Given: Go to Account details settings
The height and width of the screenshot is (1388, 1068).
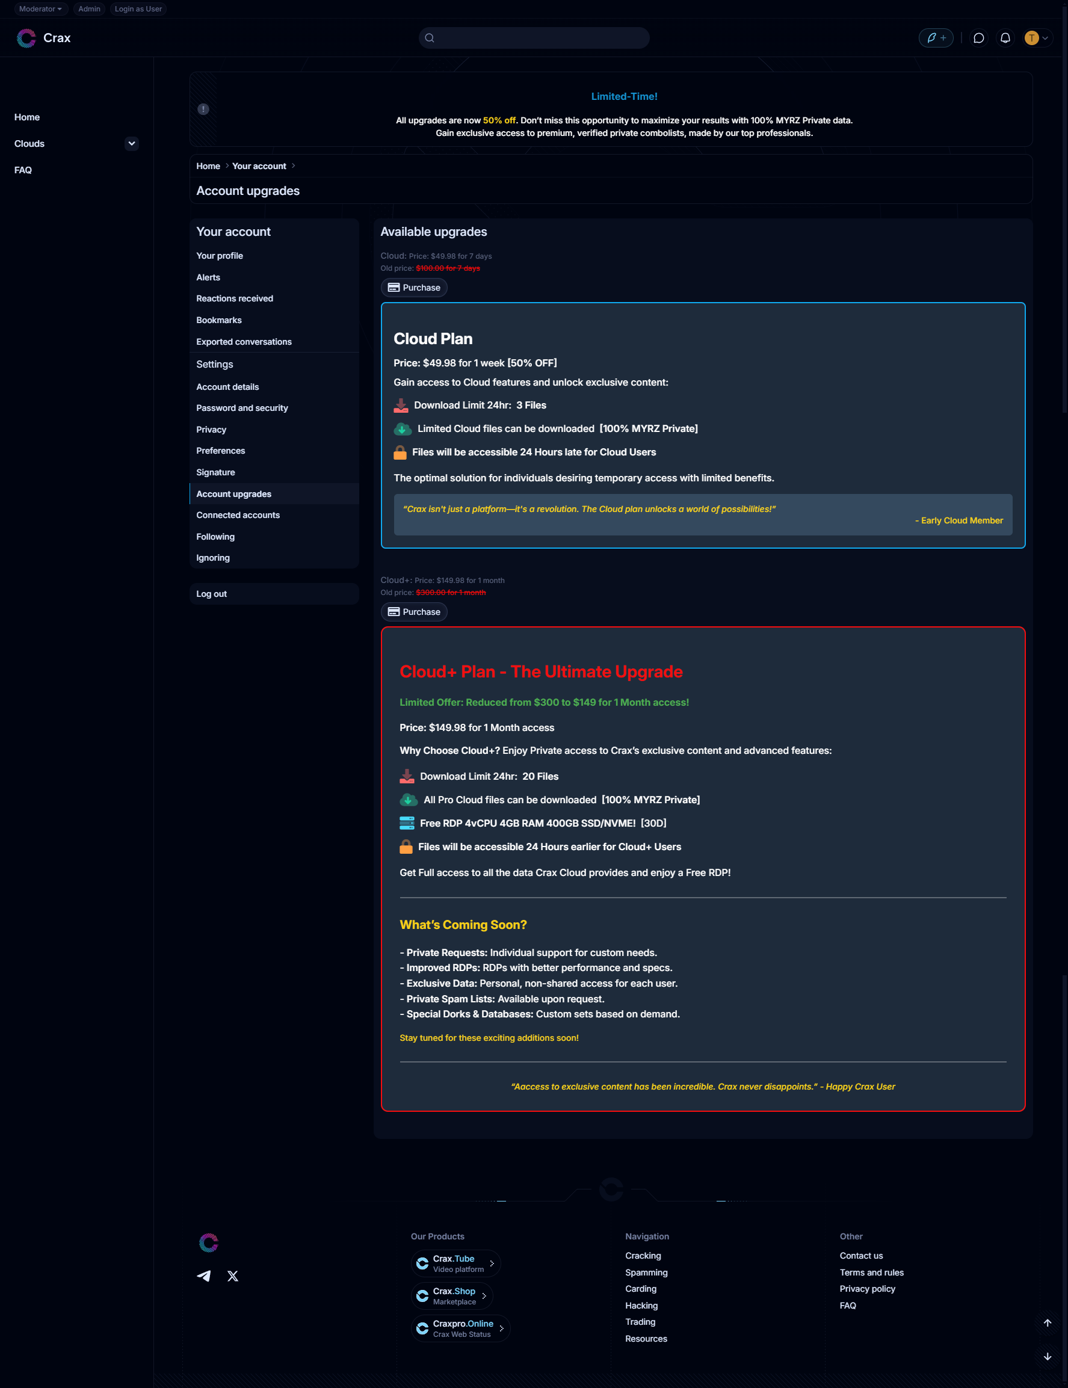Looking at the screenshot, I should click(x=274, y=387).
